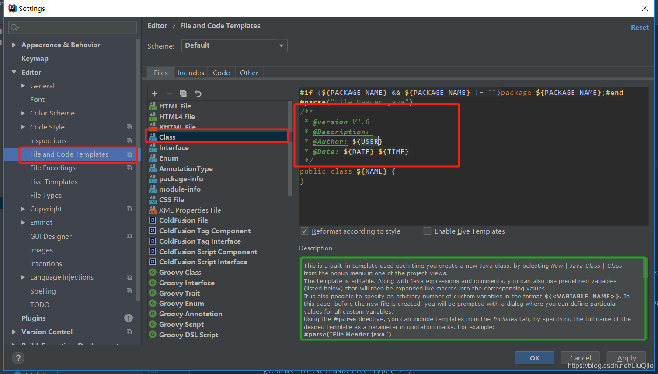Click the Groovy Trait icon
The height and width of the screenshot is (374, 658).
click(153, 293)
